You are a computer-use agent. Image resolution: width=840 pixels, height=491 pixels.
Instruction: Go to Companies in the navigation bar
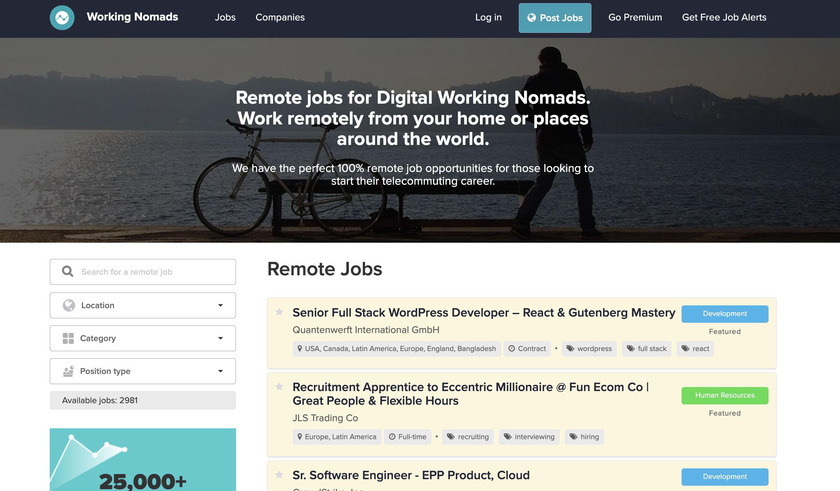coord(280,17)
